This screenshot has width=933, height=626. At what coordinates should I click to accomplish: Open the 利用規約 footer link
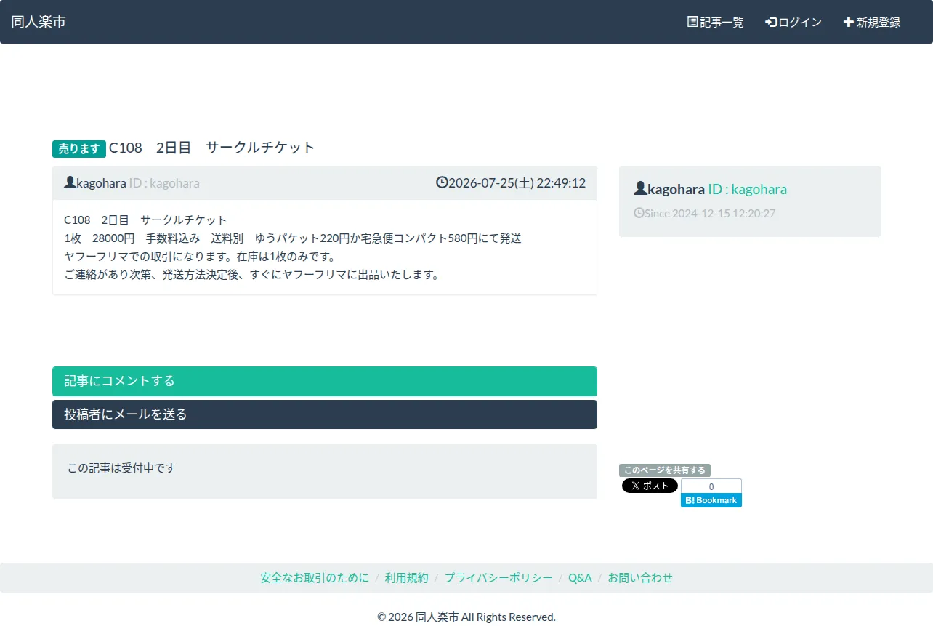click(407, 578)
